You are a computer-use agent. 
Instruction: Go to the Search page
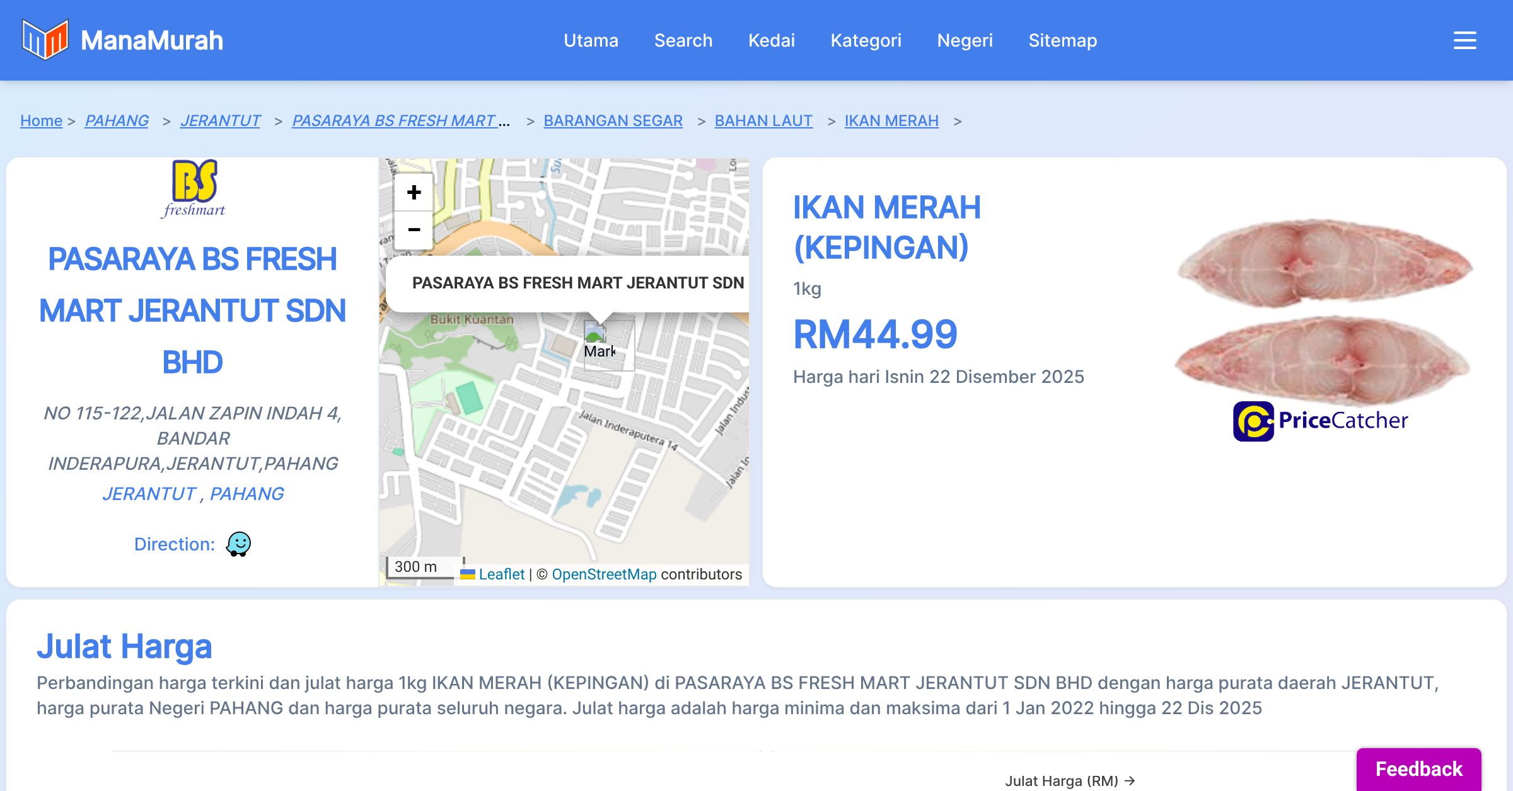(683, 40)
